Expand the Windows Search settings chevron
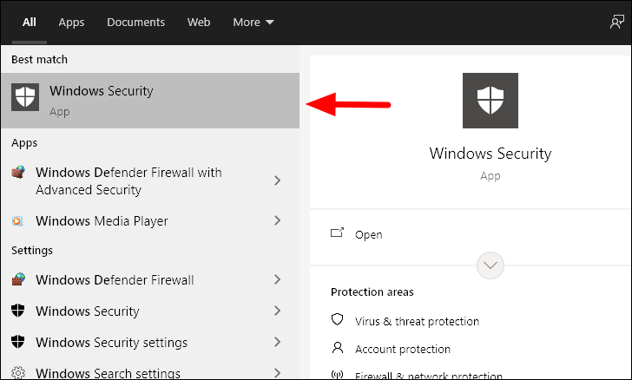Viewport: 632px width, 380px height. click(x=277, y=373)
